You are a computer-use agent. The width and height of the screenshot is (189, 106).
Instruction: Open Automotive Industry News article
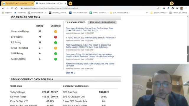[x=90, y=65]
